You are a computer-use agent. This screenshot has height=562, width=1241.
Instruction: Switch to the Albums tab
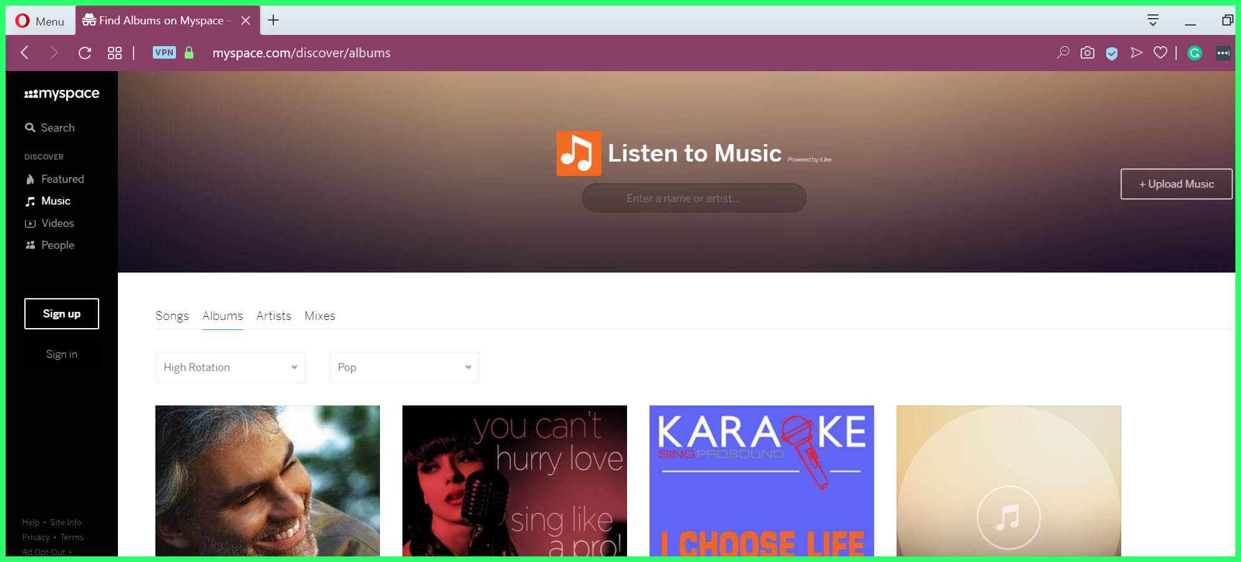coord(223,316)
